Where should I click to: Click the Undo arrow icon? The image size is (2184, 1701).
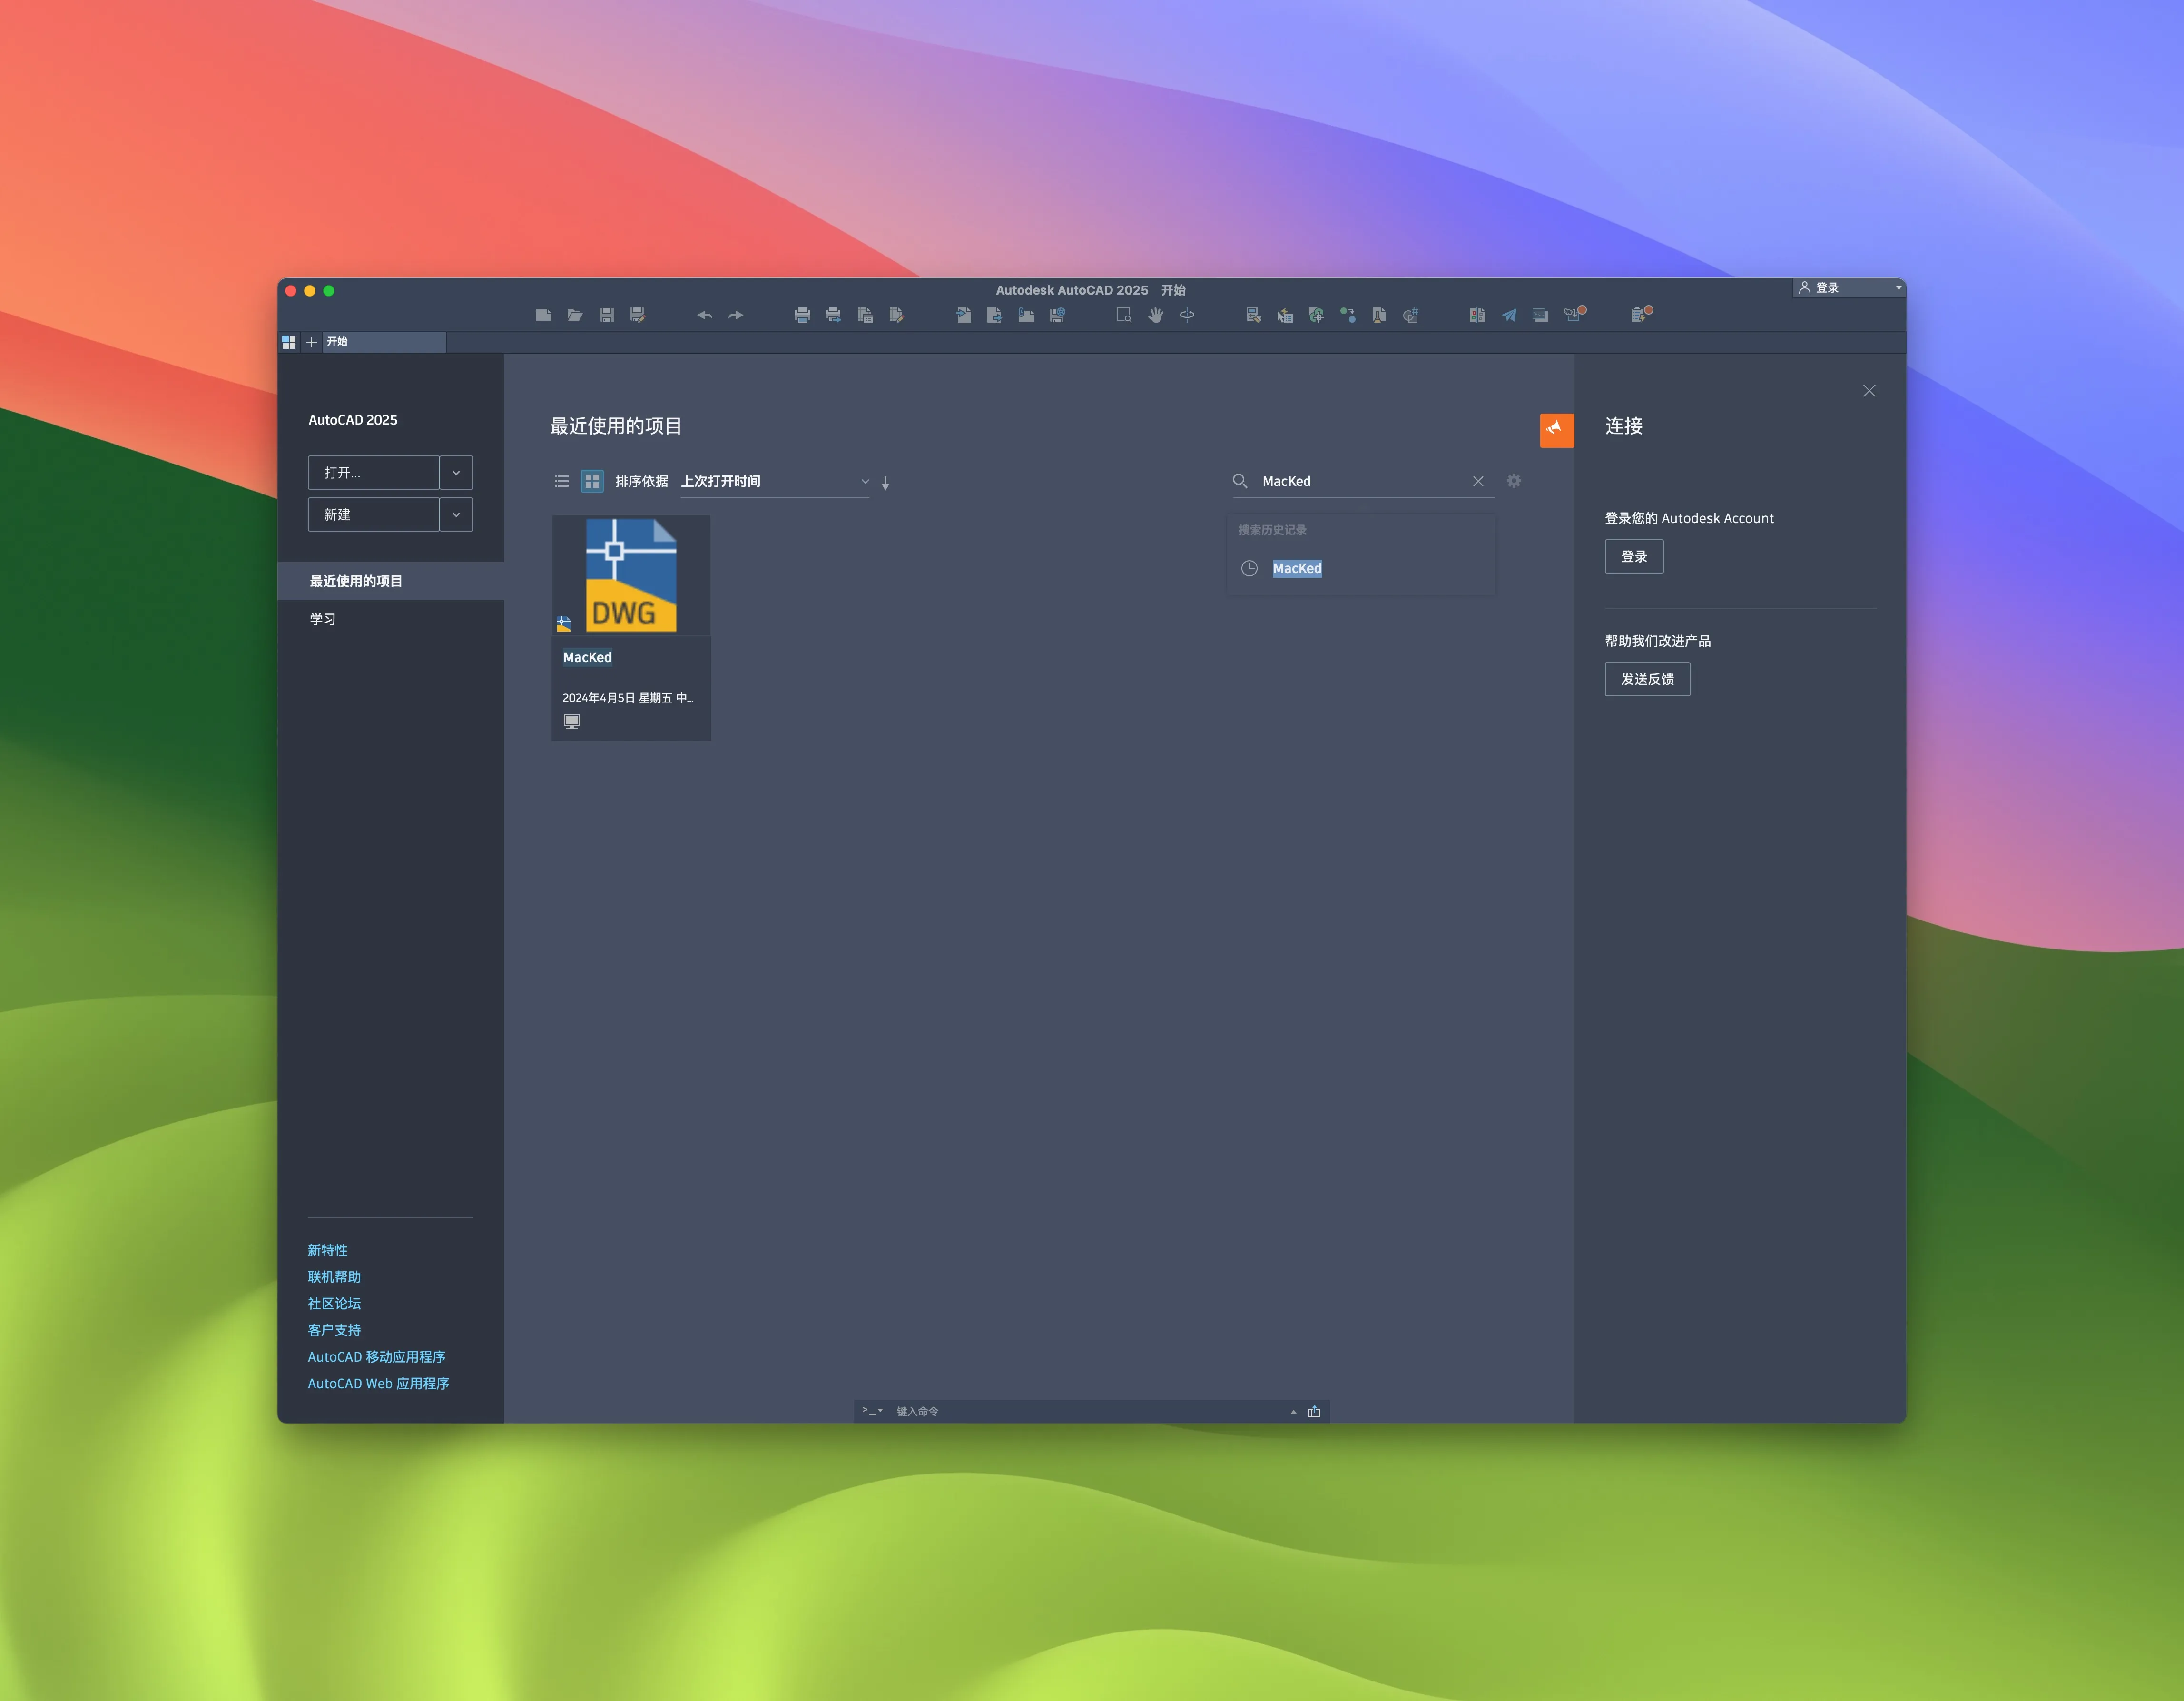pos(704,315)
